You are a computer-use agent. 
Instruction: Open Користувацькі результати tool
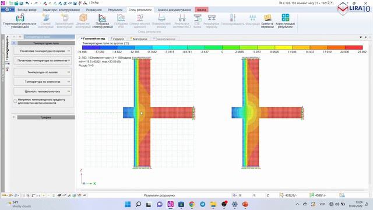tap(285, 21)
